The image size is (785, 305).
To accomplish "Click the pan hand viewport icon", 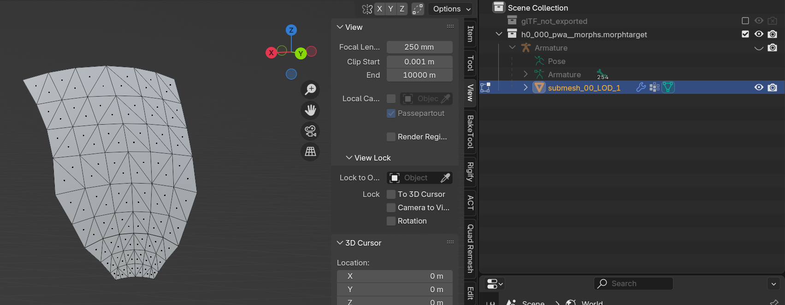I will click(x=310, y=110).
